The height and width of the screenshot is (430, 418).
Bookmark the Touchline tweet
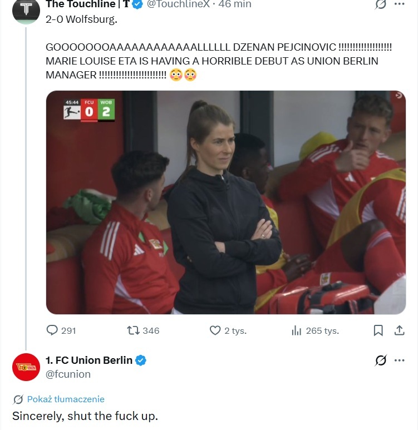pos(378,330)
